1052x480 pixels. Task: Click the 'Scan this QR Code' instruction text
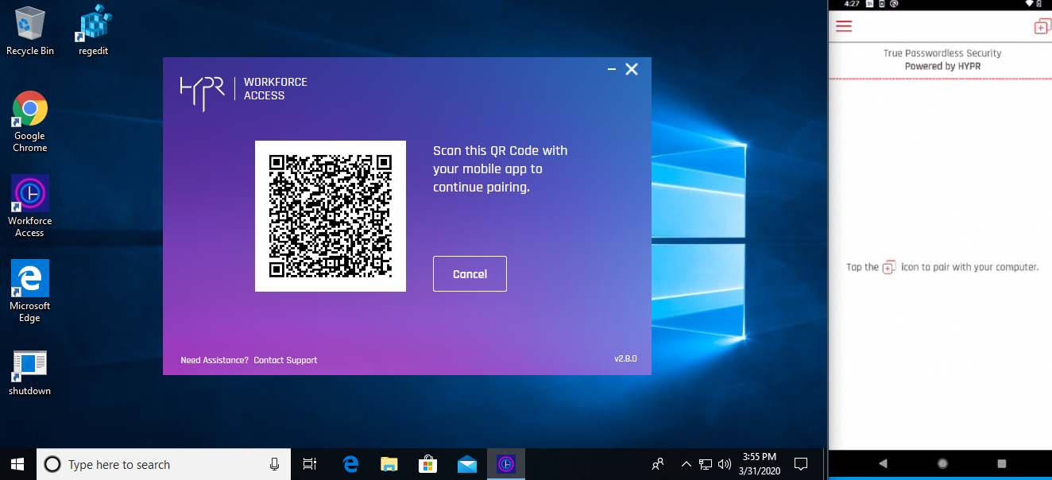coord(501,169)
